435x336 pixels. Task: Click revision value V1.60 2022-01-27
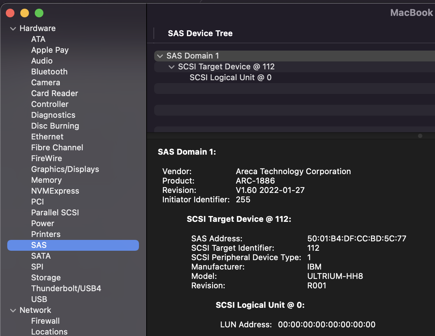[270, 190]
